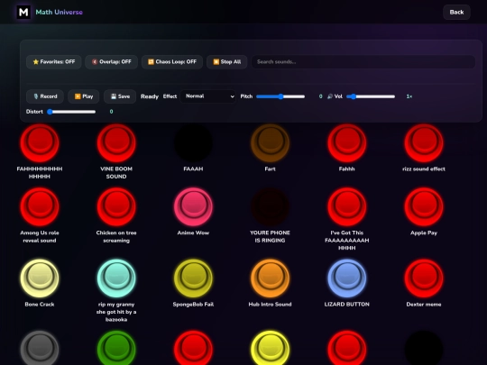Click the green sound button in bottom row
The image size is (487, 365).
pos(116,348)
